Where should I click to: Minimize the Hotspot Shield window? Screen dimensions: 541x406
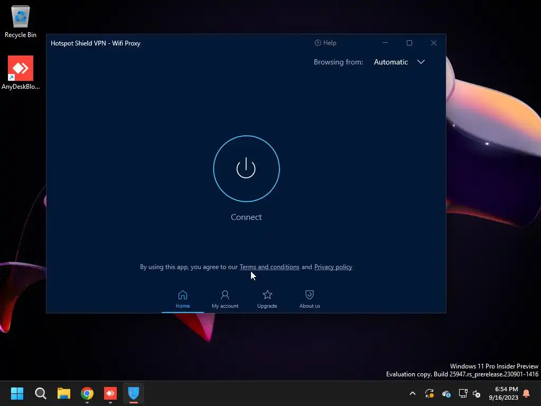[385, 43]
